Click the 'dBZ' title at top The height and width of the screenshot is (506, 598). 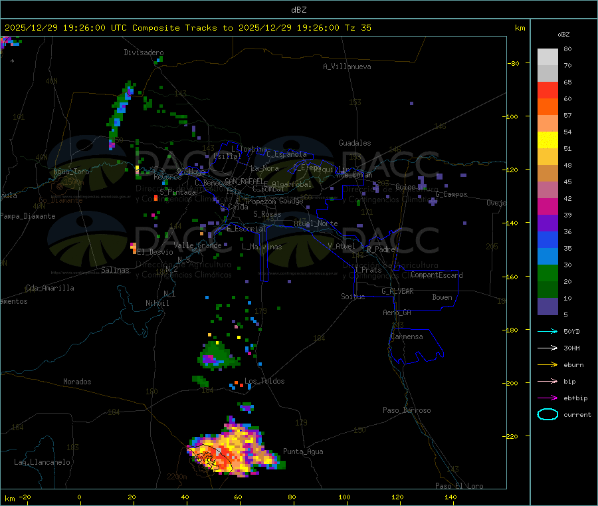(298, 10)
